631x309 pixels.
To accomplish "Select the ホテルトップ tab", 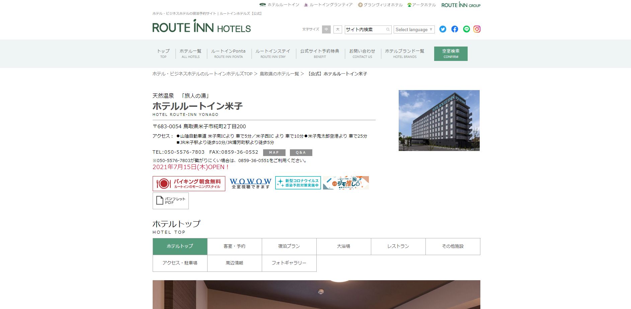I will click(x=180, y=246).
